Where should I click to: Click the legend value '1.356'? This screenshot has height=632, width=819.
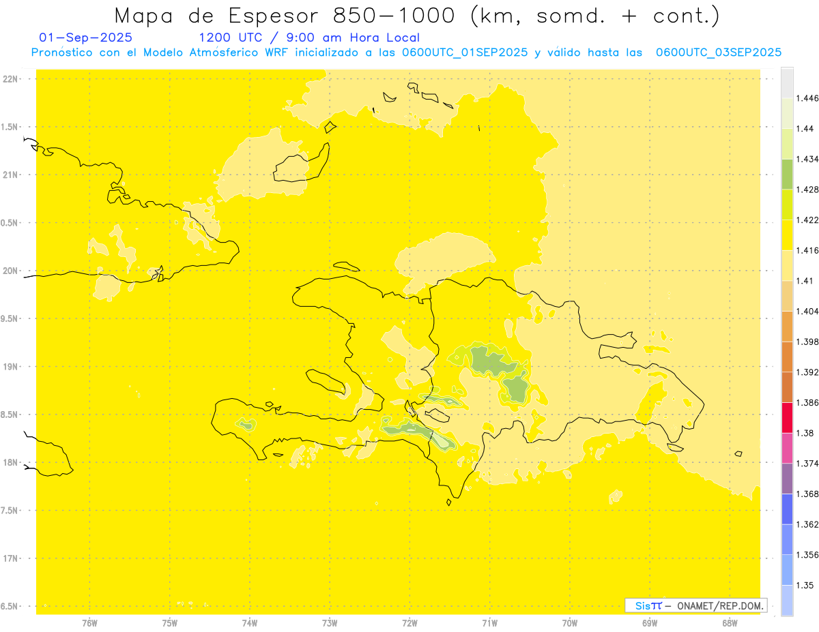tap(807, 555)
